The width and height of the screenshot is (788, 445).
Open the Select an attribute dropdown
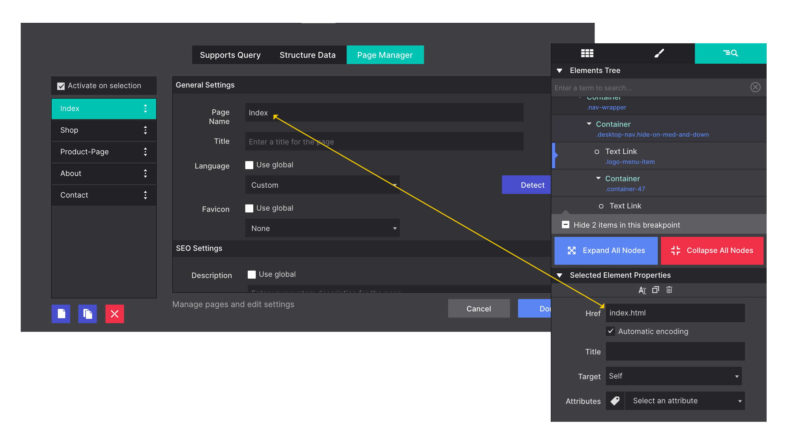[x=684, y=401]
